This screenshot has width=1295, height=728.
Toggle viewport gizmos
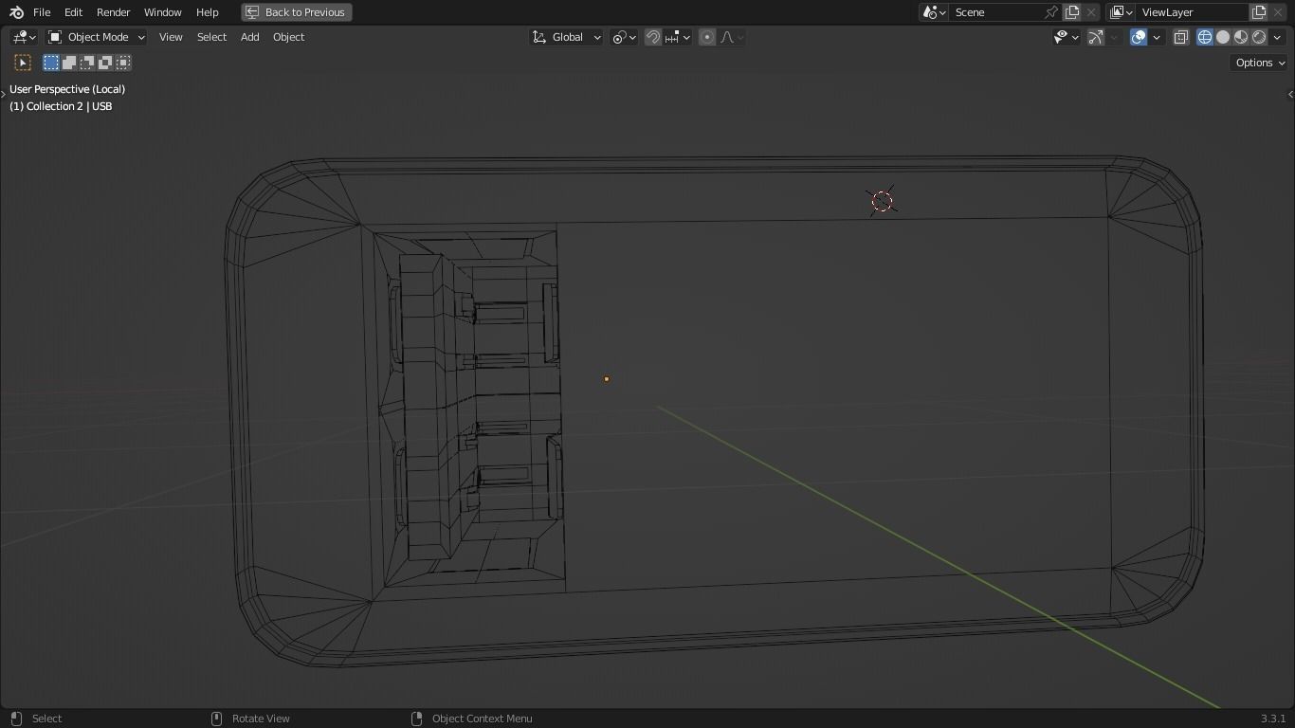point(1096,37)
